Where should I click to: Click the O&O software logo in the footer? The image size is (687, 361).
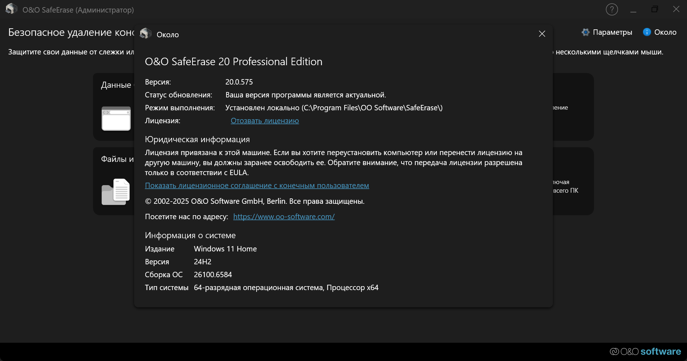click(x=645, y=351)
